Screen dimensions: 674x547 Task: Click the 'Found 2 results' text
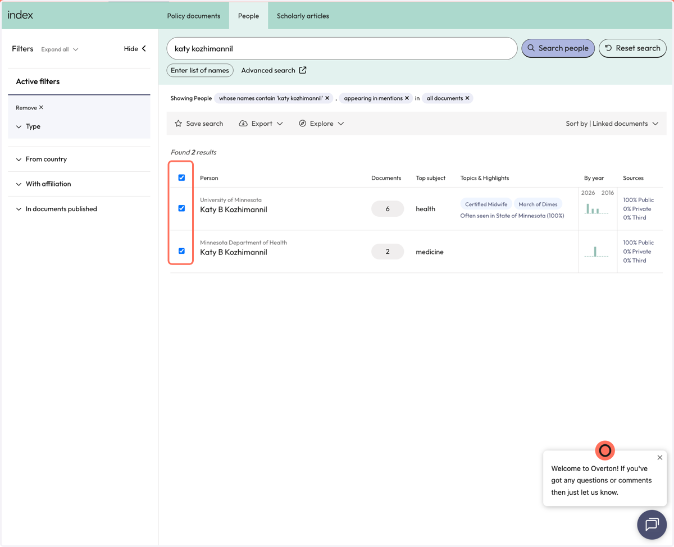click(193, 152)
